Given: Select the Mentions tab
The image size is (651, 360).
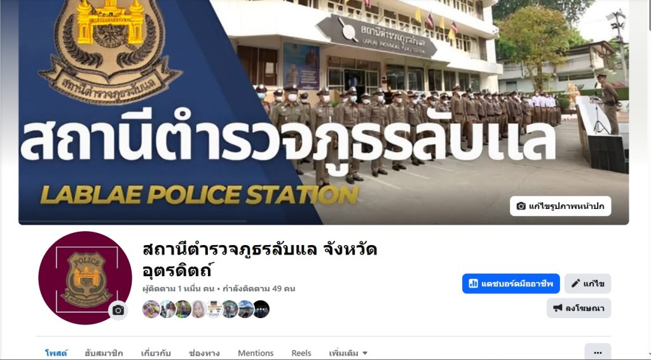Looking at the screenshot, I should [x=256, y=353].
